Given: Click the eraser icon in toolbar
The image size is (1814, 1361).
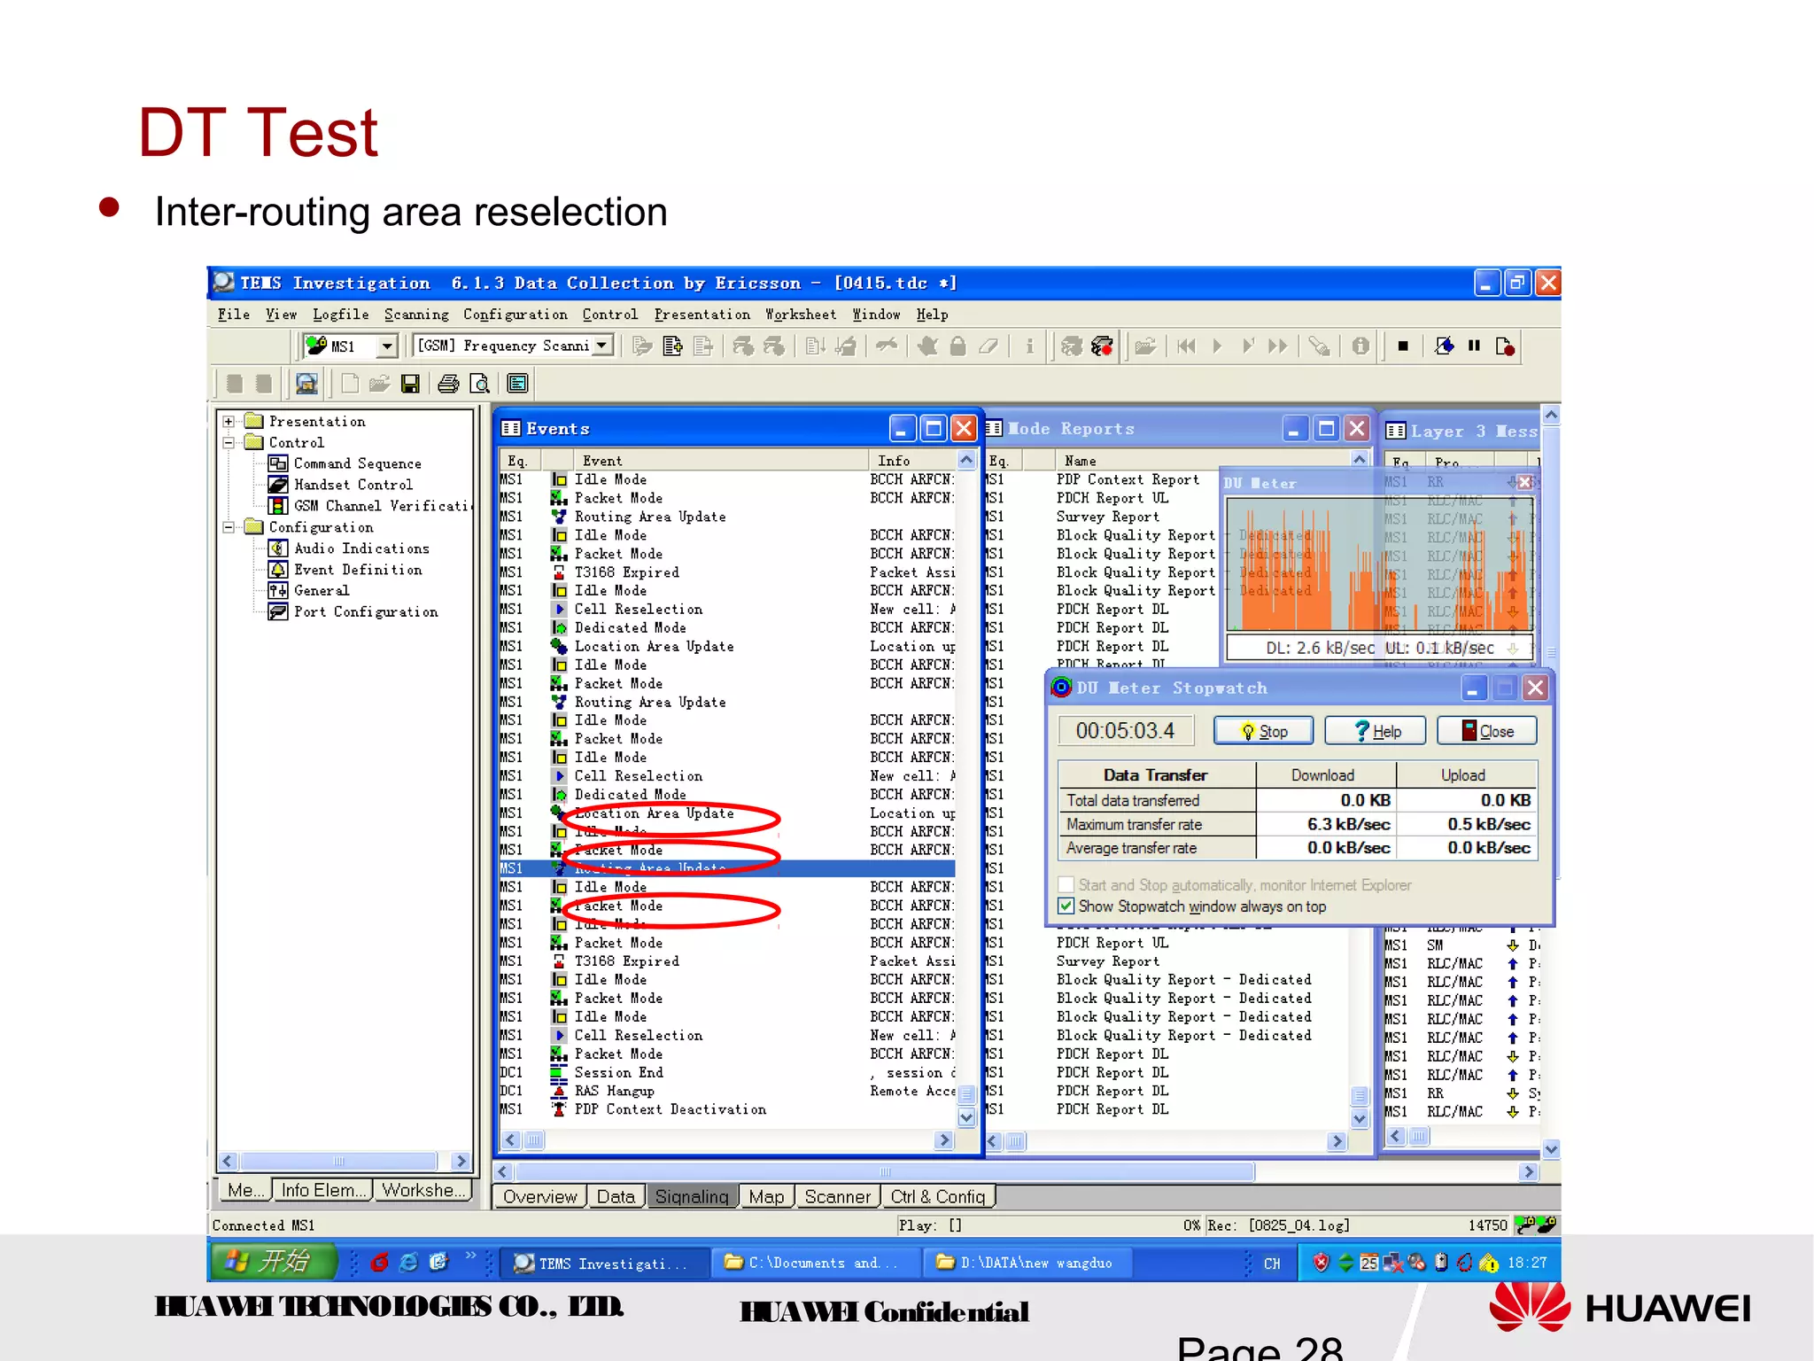Looking at the screenshot, I should (x=988, y=346).
